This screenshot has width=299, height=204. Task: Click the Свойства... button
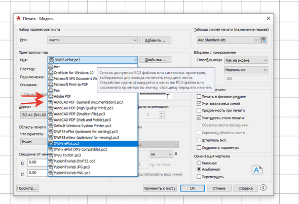155,60
